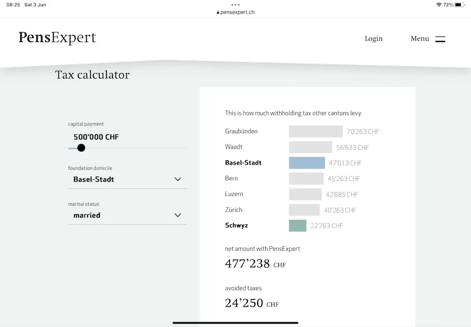
Task: Click the 45'263 CHF amount
Action: pos(344,179)
